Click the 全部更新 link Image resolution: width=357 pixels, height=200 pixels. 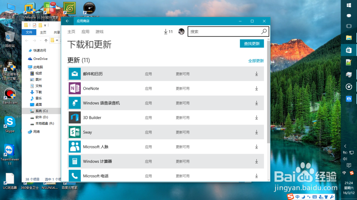click(256, 61)
